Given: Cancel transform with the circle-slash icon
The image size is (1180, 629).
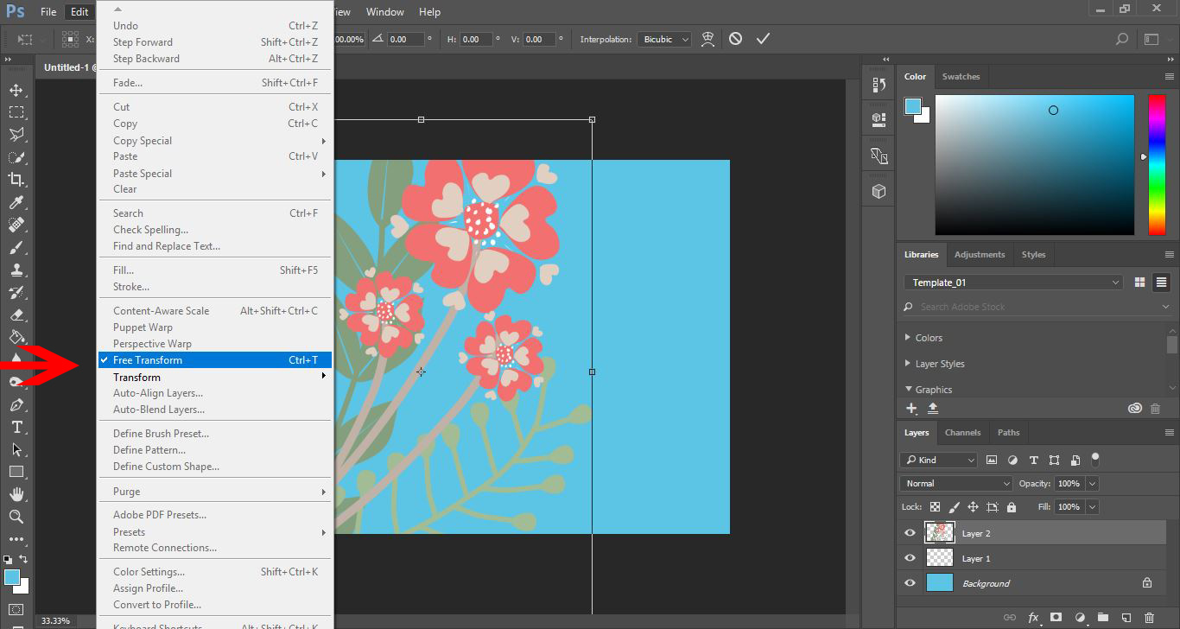Looking at the screenshot, I should (x=735, y=39).
